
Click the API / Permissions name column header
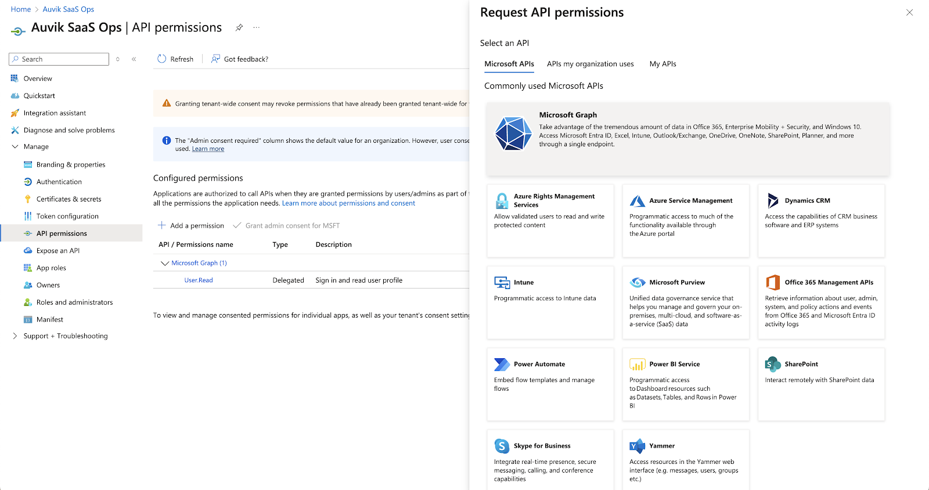coord(196,244)
